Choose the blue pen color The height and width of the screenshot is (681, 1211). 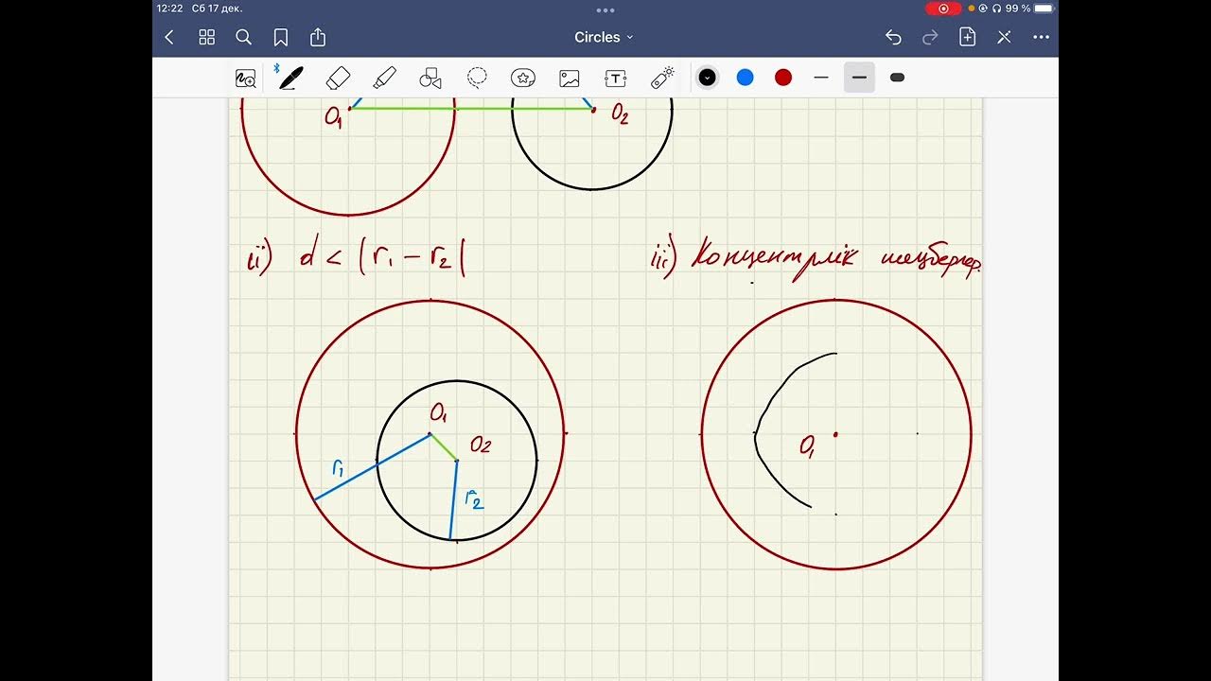point(745,78)
